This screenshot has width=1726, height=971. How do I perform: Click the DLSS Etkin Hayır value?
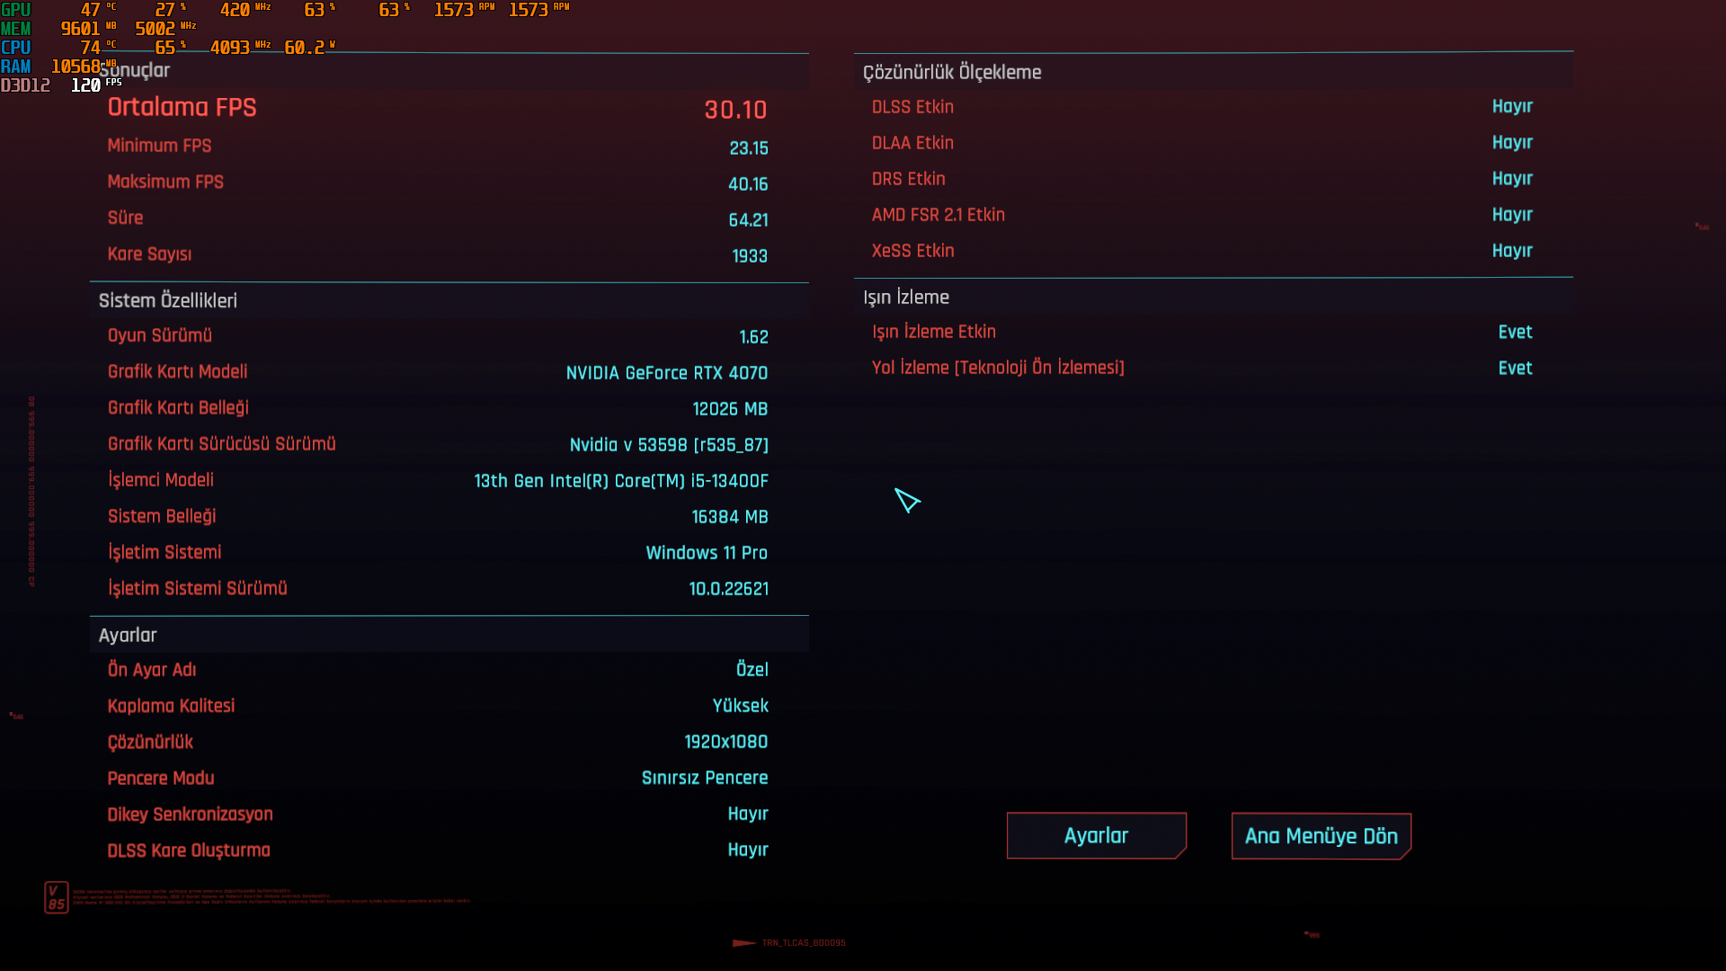coord(1512,107)
